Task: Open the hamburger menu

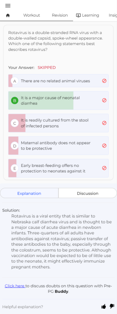Action: point(8,6)
